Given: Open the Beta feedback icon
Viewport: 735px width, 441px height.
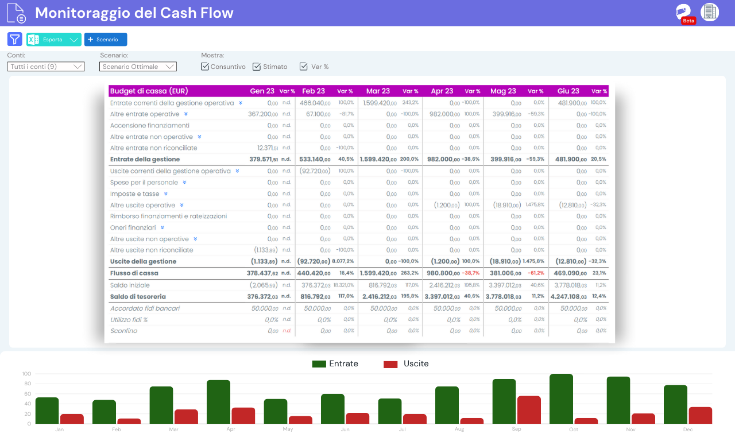Looking at the screenshot, I should coord(684,13).
